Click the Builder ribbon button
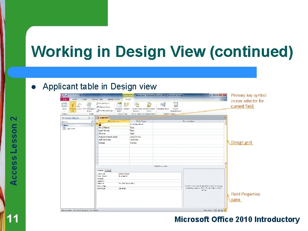The image size is (308, 231). click(79, 106)
